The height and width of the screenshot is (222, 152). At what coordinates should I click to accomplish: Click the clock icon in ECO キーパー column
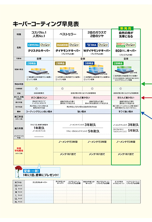(120, 89)
